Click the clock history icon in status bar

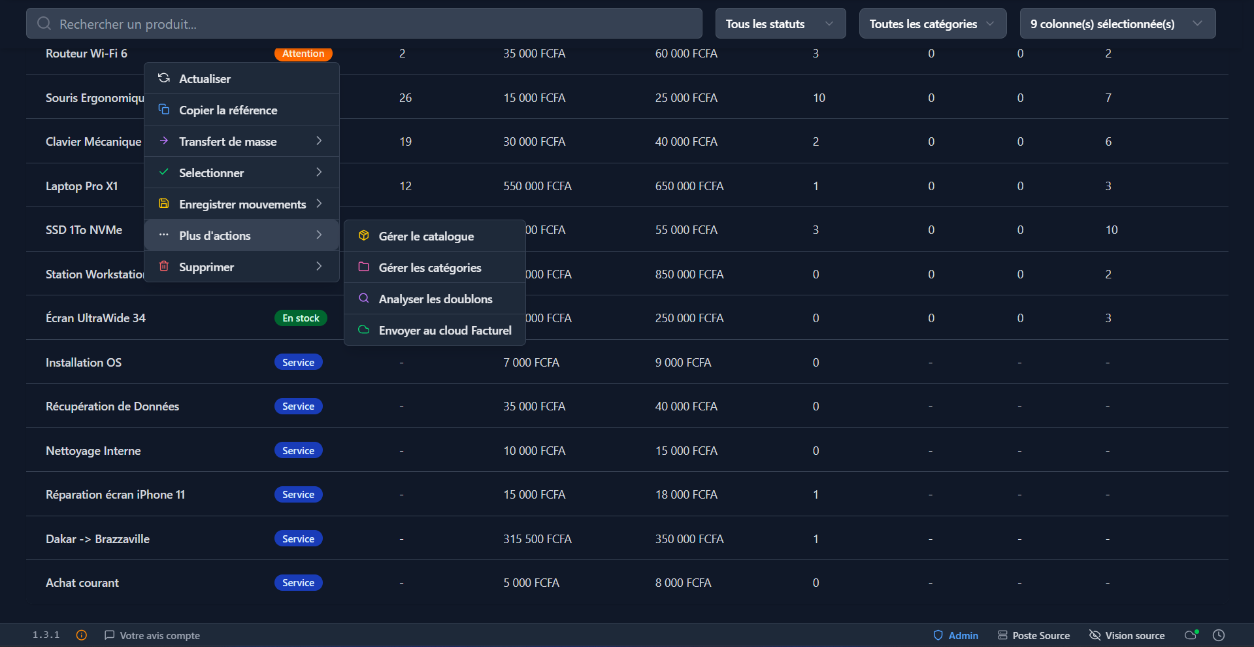(1219, 635)
